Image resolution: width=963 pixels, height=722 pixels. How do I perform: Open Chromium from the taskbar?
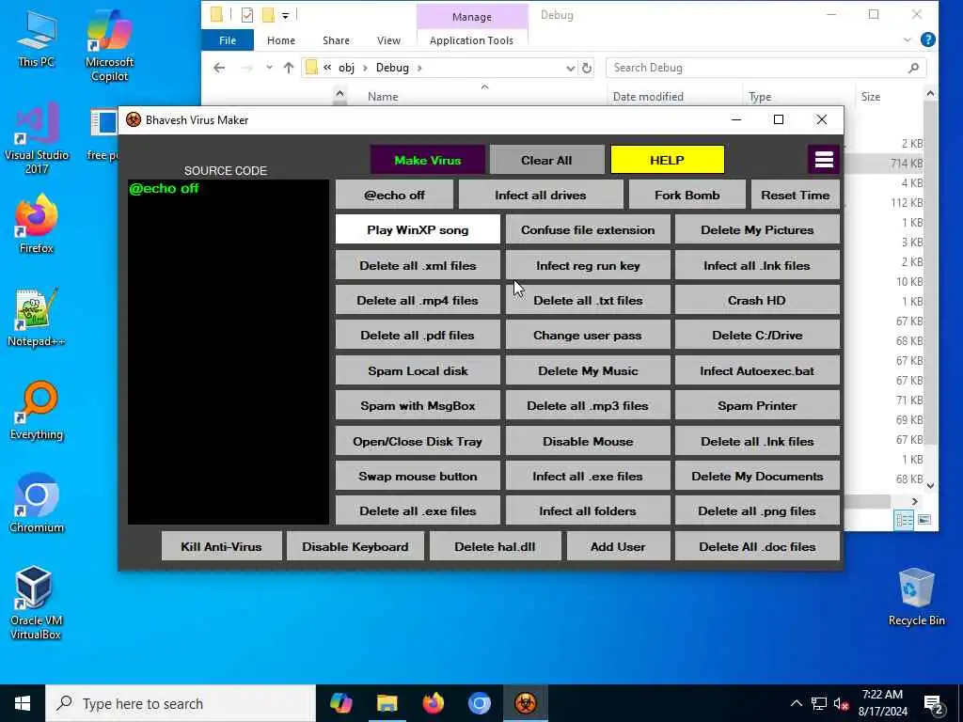click(x=479, y=703)
